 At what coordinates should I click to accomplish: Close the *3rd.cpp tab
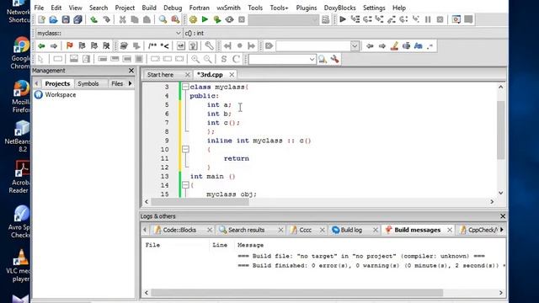[x=232, y=75]
